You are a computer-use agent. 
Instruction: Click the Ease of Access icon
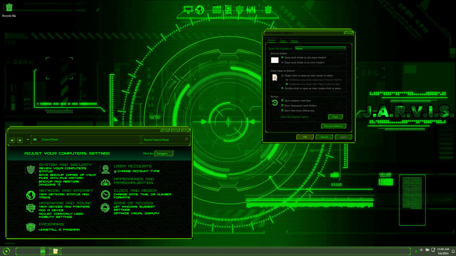105,208
